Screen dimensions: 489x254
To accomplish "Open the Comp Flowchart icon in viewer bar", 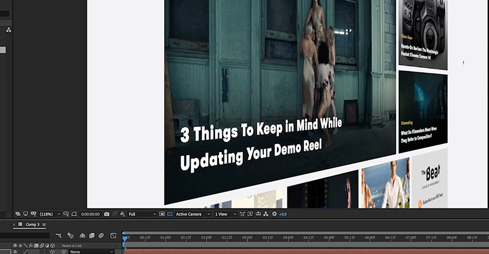I will point(266,214).
